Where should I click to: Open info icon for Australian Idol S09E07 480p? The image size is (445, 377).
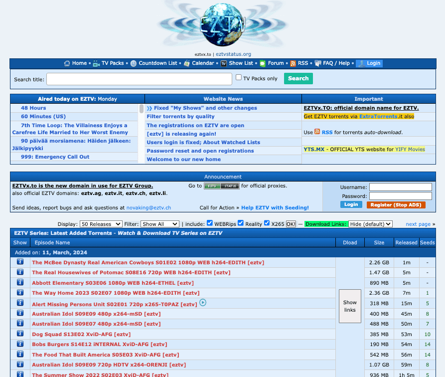(x=20, y=323)
